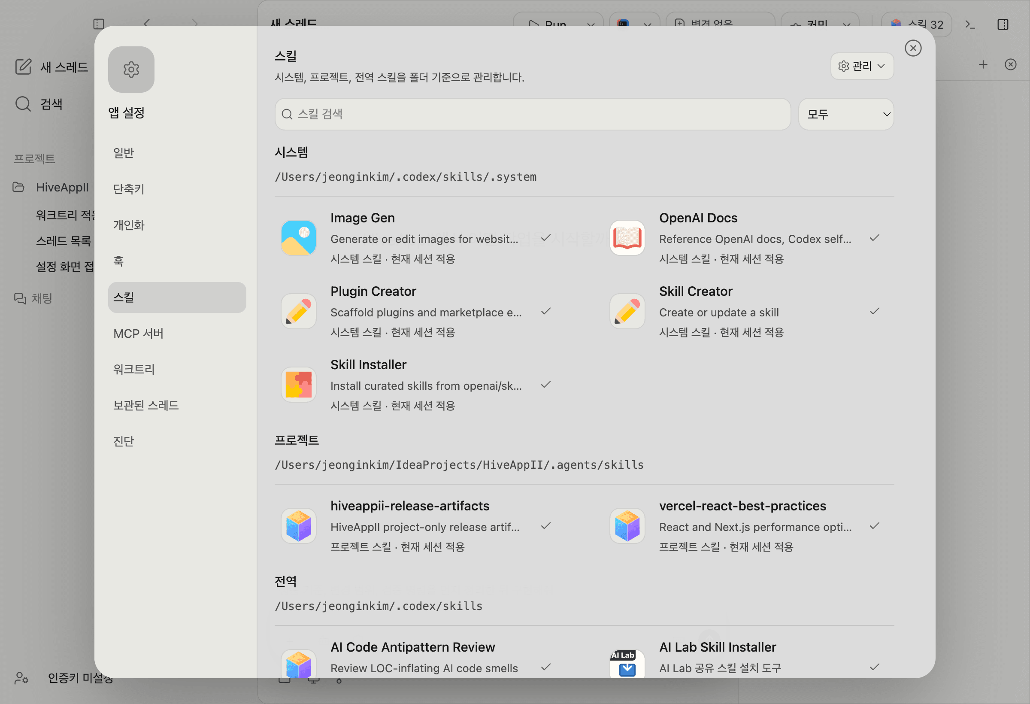The image size is (1030, 704).
Task: Click the Skill Installer title text
Action: 368,365
